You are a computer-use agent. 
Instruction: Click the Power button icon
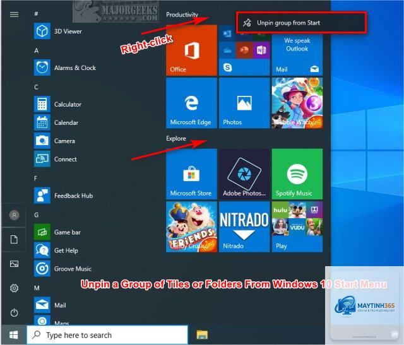(x=14, y=313)
